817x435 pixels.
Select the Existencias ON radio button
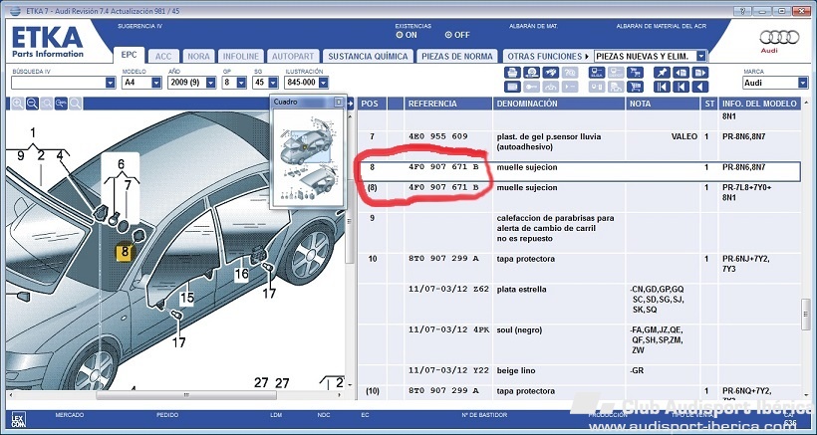click(400, 35)
